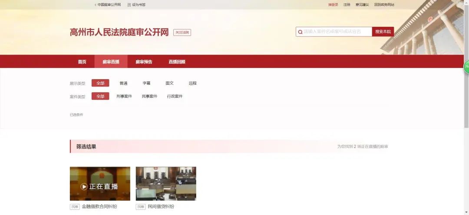Screen dimensions: 469x215
Task: Open the 注册 registration link
Action: pos(347,5)
